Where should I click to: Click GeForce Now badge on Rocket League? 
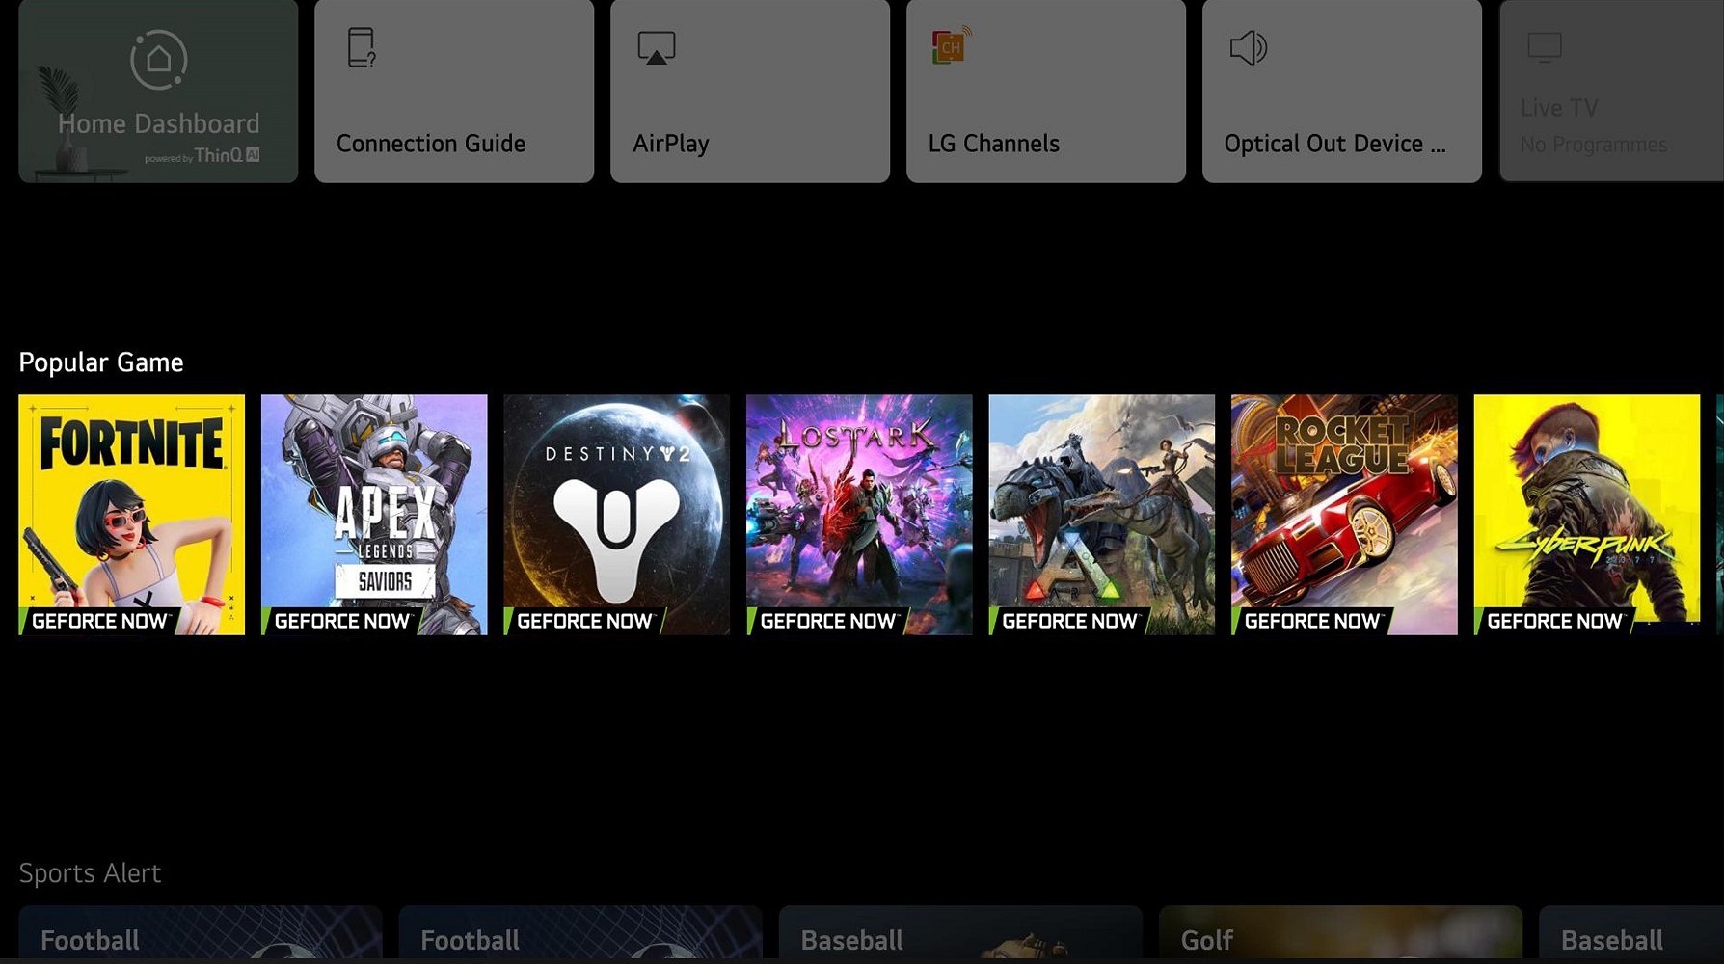[1311, 622]
